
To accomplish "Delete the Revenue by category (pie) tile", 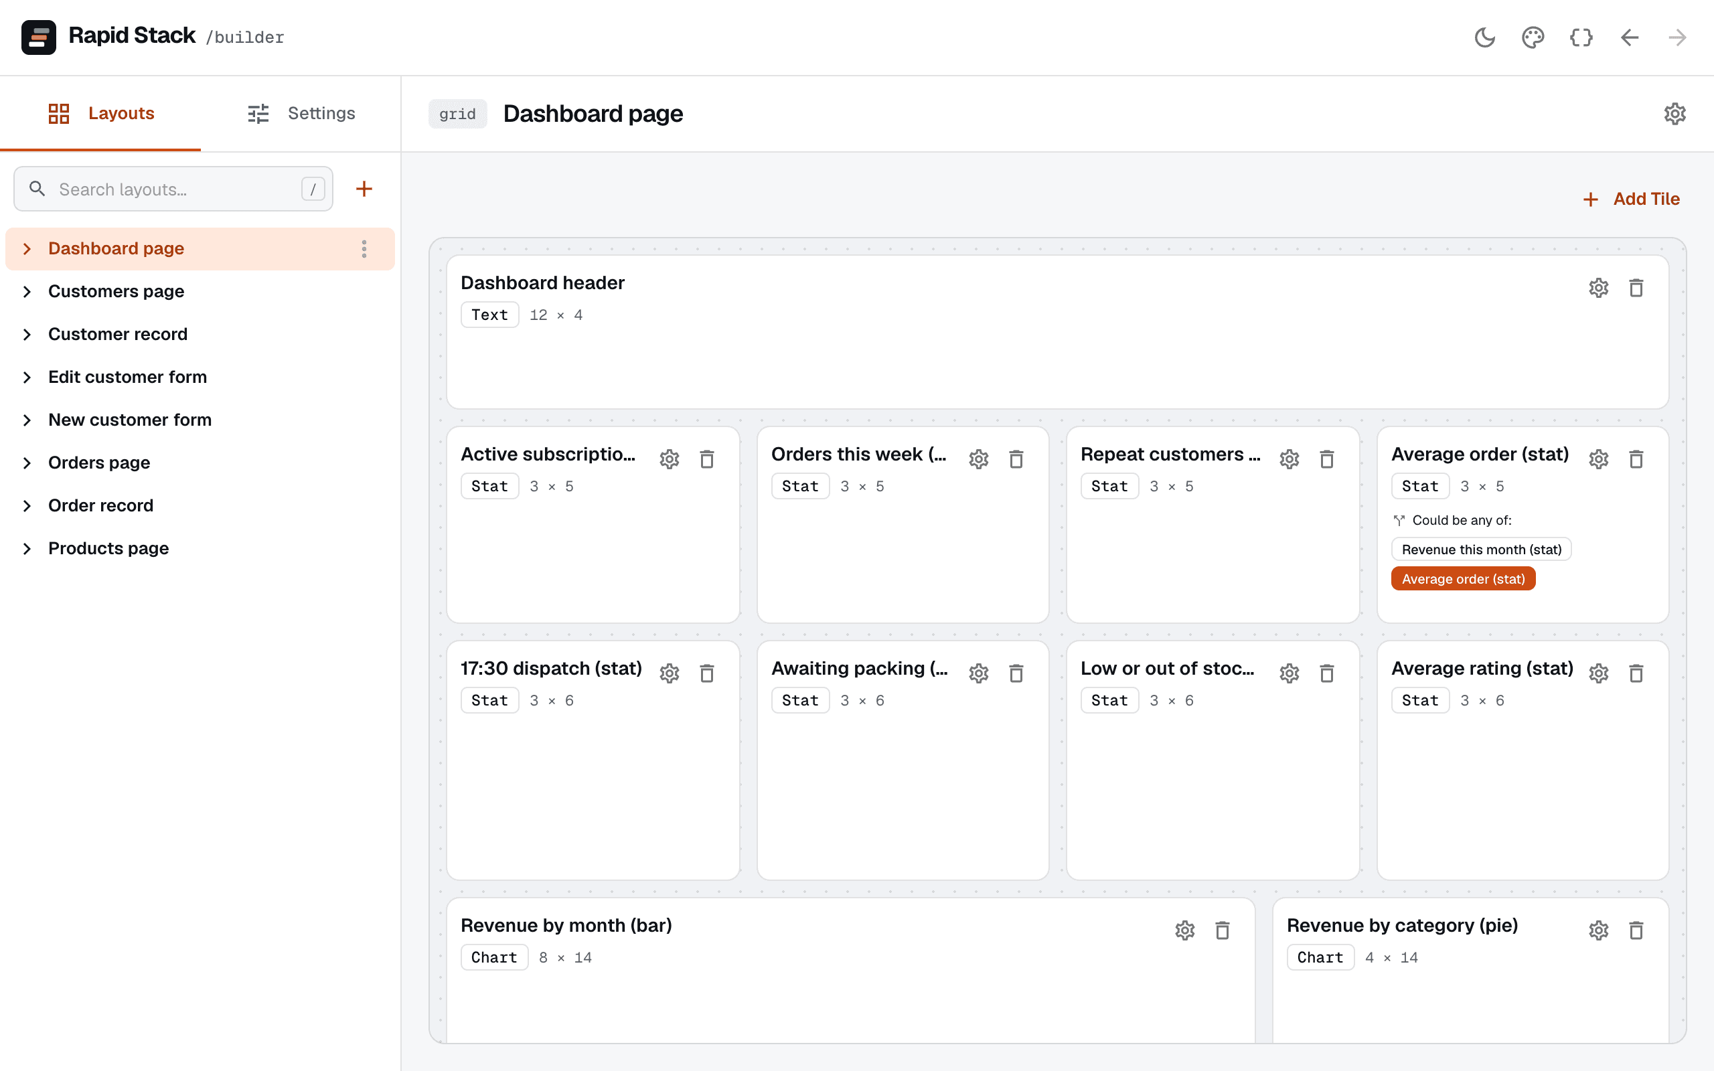I will 1636,930.
